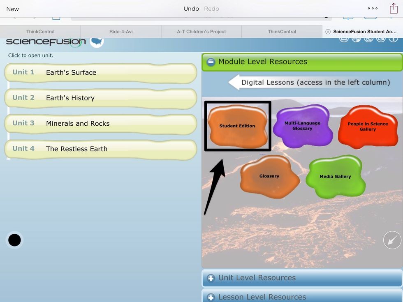Open Unit 1 Earth's Surface
This screenshot has width=403, height=302.
101,72
